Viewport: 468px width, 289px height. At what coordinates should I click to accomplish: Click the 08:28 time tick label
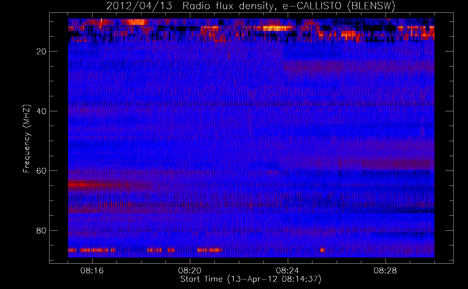(x=386, y=271)
